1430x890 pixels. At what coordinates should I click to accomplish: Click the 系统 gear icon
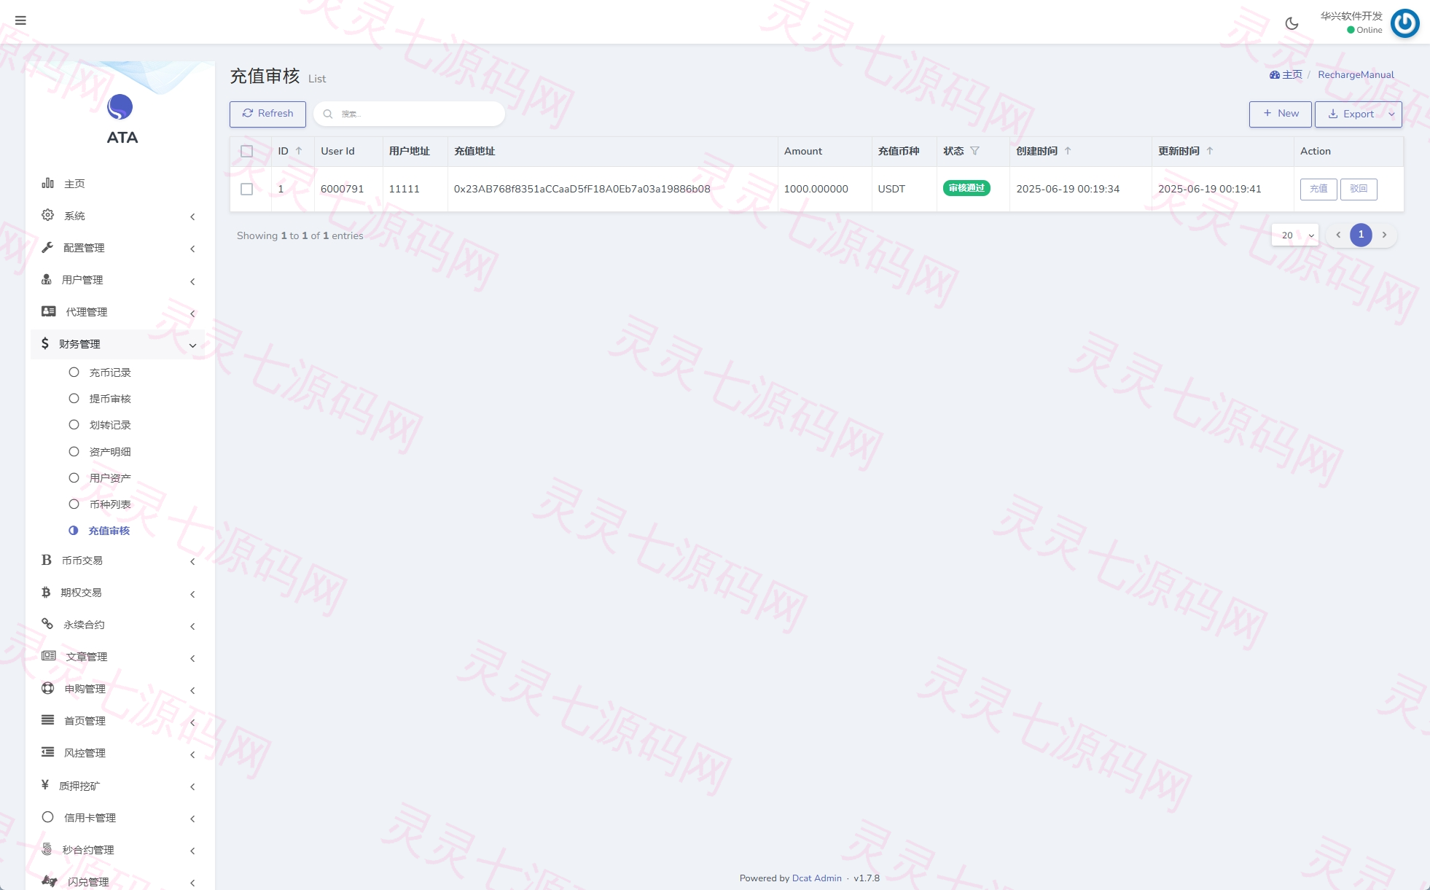click(x=47, y=215)
